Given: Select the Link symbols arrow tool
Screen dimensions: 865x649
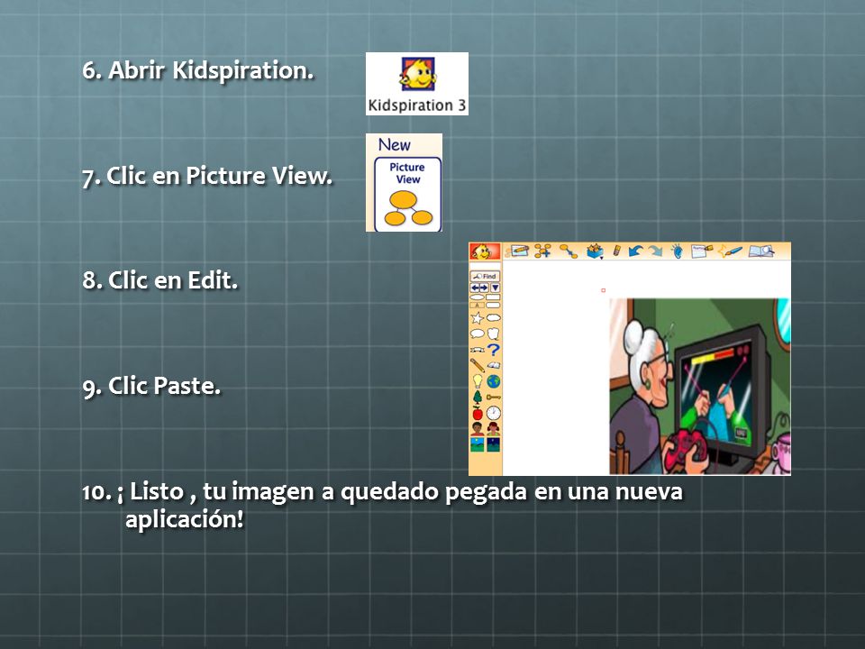Looking at the screenshot, I should [x=569, y=251].
